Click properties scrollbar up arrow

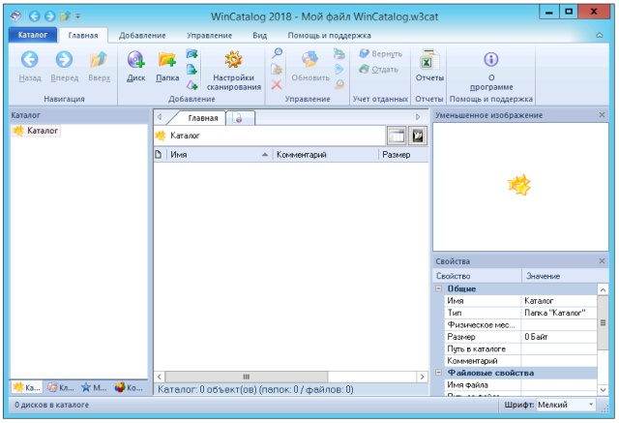point(603,289)
